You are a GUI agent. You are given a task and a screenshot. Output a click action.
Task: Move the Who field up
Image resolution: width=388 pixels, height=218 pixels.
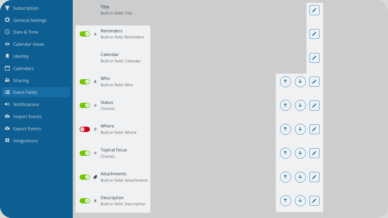(x=285, y=82)
